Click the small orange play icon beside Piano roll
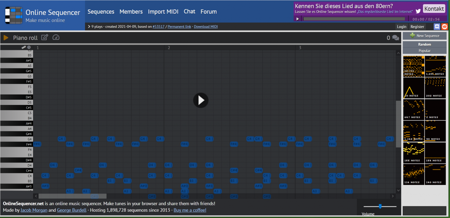Screen dimensions: 450x218 (6, 38)
